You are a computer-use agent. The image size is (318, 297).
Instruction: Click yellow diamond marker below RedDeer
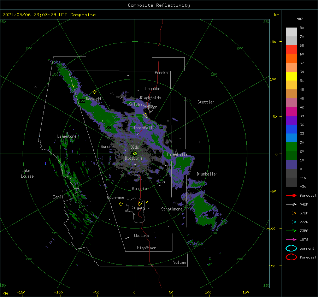click(145, 115)
